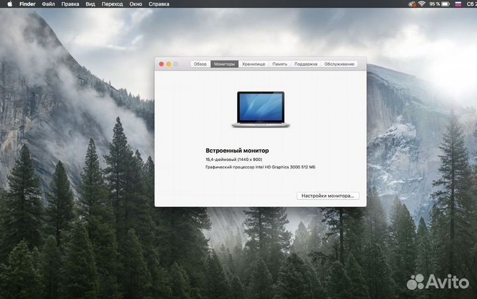Open the Переход menu
Viewport: 477px width, 299px height.
[x=112, y=4]
